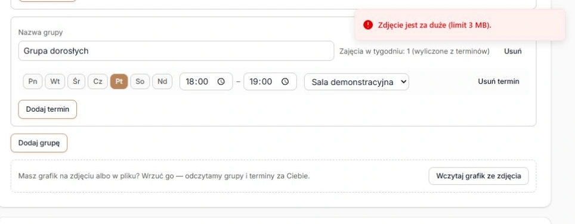Click the 19:00 end time field
The width and height of the screenshot is (575, 224).
pos(270,81)
